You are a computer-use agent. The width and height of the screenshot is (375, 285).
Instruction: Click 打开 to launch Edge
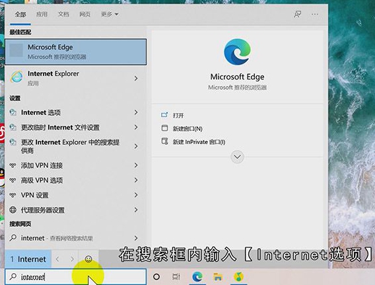pyautogui.click(x=178, y=116)
